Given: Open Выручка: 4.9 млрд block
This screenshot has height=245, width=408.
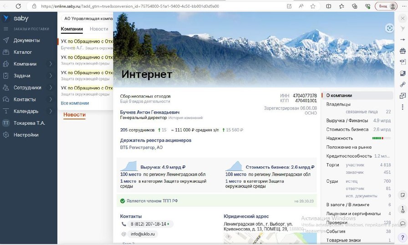Looking at the screenshot, I should (x=163, y=167).
